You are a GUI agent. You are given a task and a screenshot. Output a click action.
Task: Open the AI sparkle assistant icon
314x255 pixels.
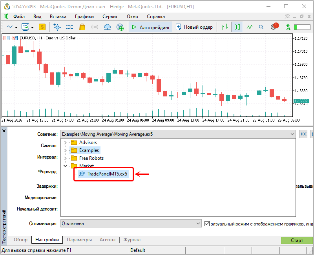[57, 27]
